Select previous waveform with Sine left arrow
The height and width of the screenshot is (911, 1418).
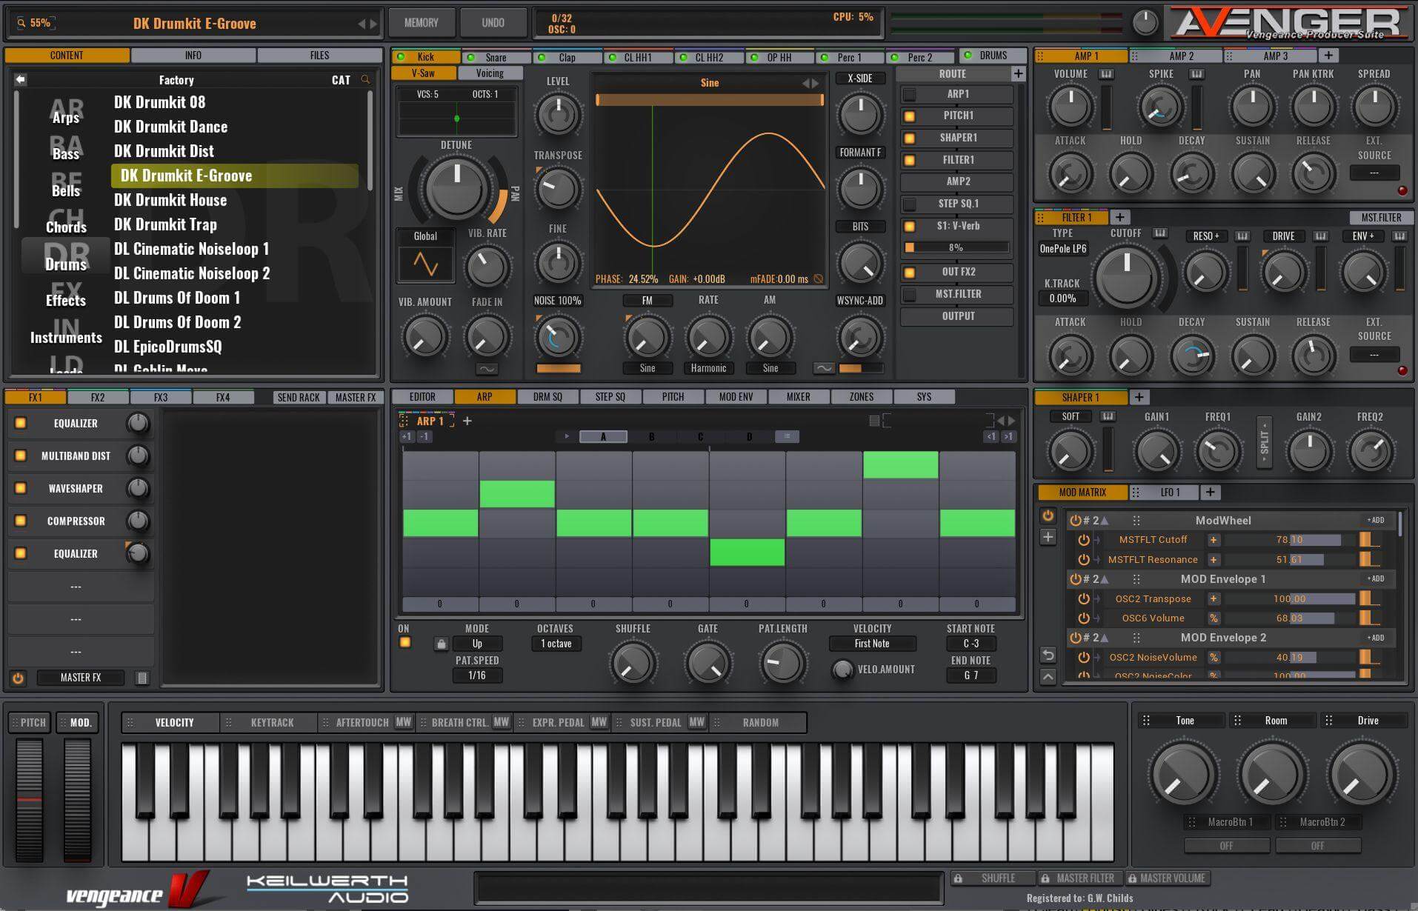tap(806, 83)
